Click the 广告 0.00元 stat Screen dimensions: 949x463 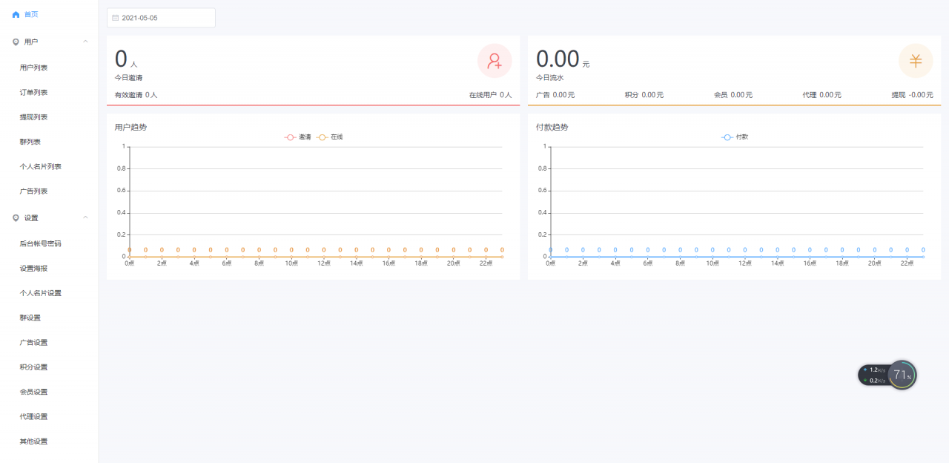555,95
